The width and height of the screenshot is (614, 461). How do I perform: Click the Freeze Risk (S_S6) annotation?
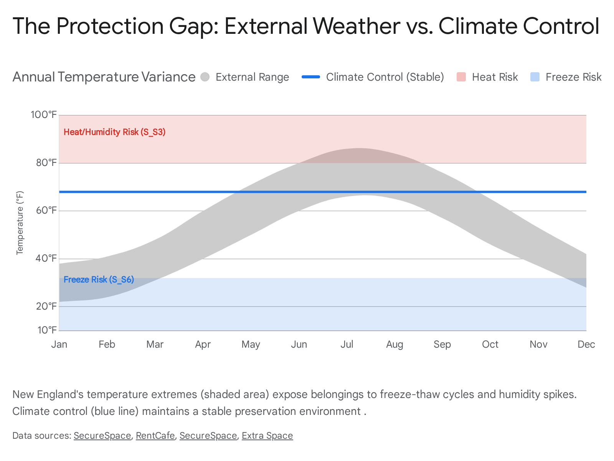(x=99, y=280)
